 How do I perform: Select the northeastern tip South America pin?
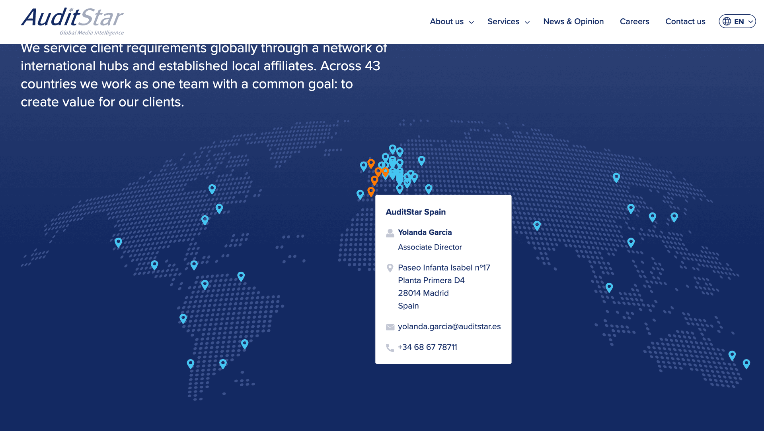pyautogui.click(x=241, y=276)
